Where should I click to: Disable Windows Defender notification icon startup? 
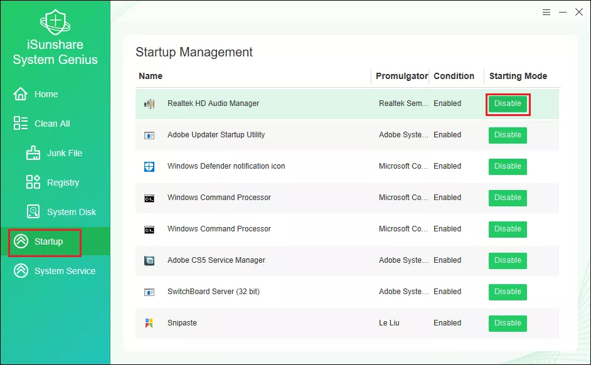(508, 166)
